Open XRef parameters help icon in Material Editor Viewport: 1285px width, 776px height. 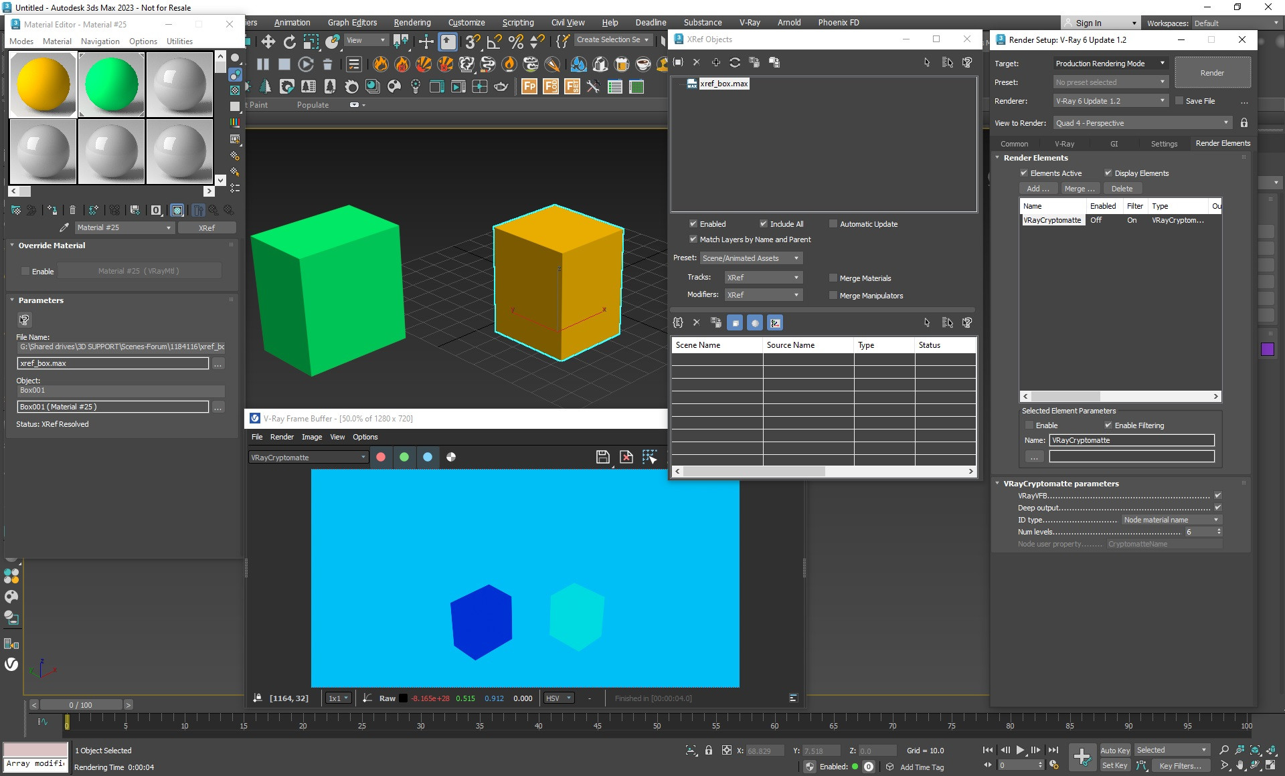tap(24, 320)
